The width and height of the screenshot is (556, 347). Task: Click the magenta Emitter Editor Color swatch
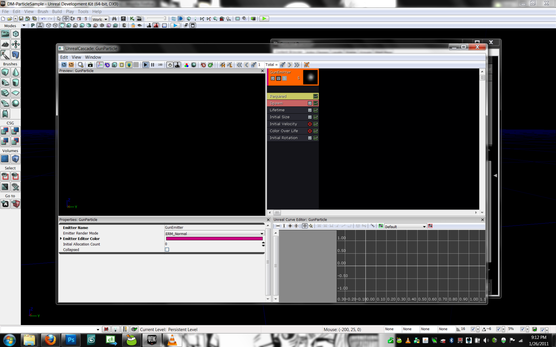click(214, 239)
